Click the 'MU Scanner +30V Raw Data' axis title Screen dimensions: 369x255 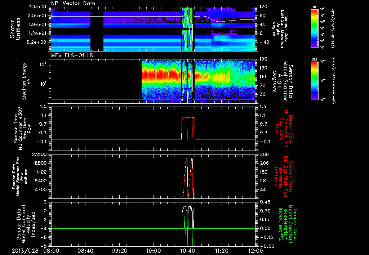point(22,129)
